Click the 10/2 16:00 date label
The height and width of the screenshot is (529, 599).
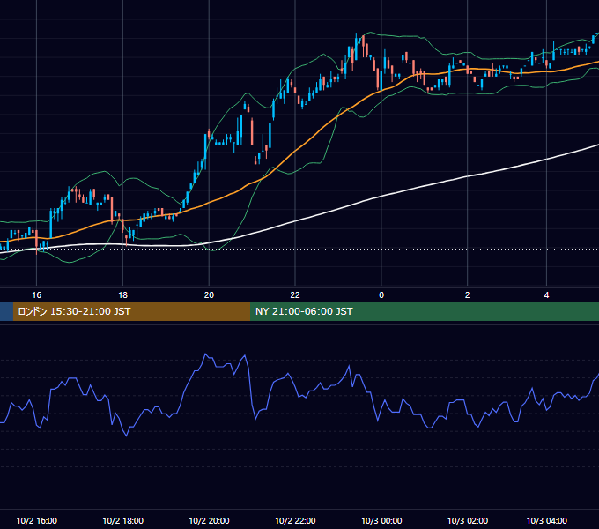click(37, 520)
